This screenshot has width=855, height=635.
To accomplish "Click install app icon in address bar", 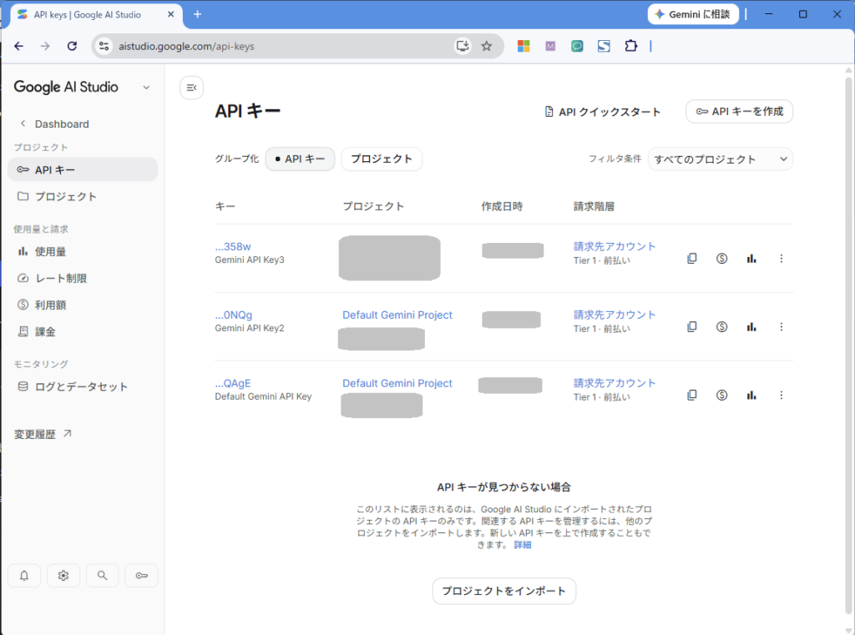I will point(463,47).
